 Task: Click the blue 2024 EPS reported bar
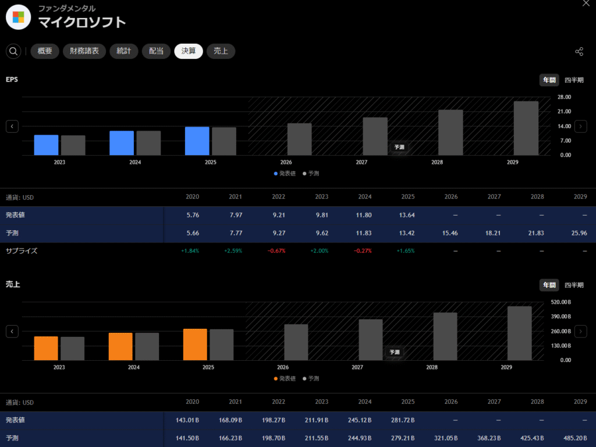(x=122, y=143)
